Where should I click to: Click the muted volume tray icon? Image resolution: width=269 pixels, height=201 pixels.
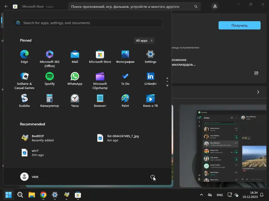point(236,195)
